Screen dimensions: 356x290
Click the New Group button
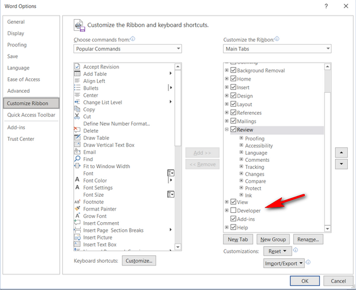coord(273,240)
